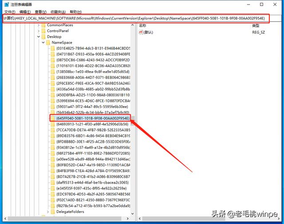Expand the DelegateFolders key
This screenshot has width=284, height=224.
(x=48, y=212)
